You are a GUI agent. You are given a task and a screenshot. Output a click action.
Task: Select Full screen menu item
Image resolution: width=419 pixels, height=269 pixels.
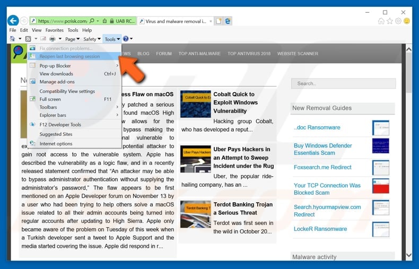(x=74, y=99)
